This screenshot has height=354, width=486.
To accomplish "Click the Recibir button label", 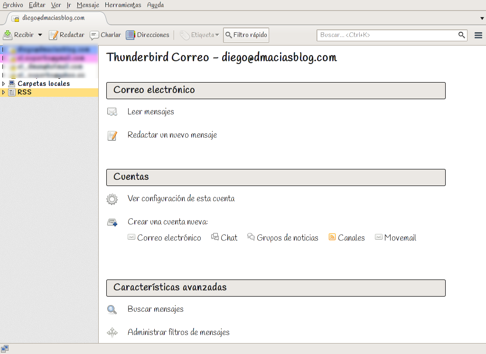I will coord(24,35).
